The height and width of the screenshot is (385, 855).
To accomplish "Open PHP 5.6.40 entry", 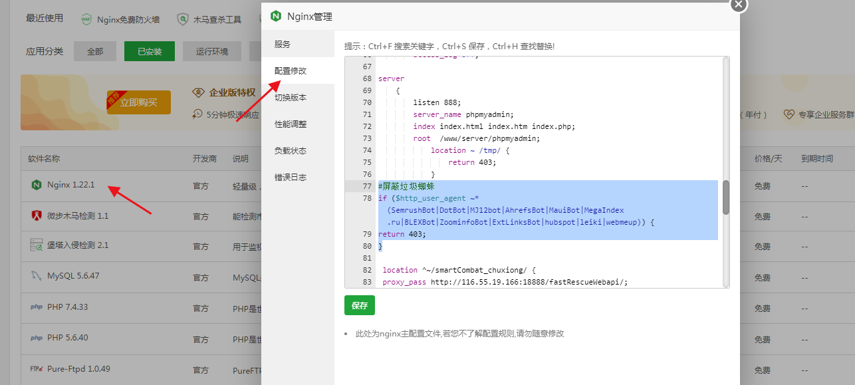I will coord(67,337).
